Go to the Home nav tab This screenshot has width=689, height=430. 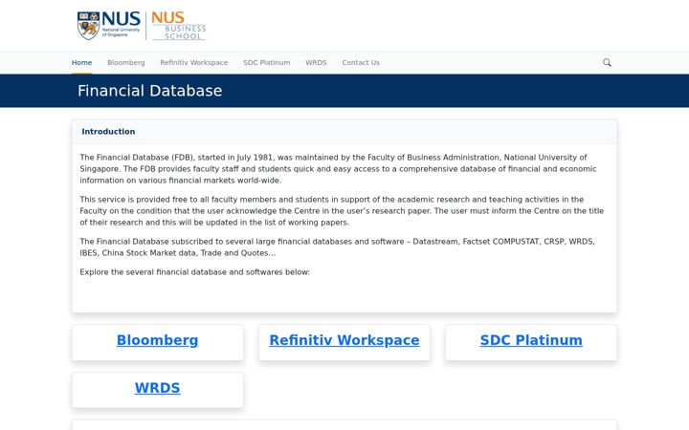coord(81,63)
